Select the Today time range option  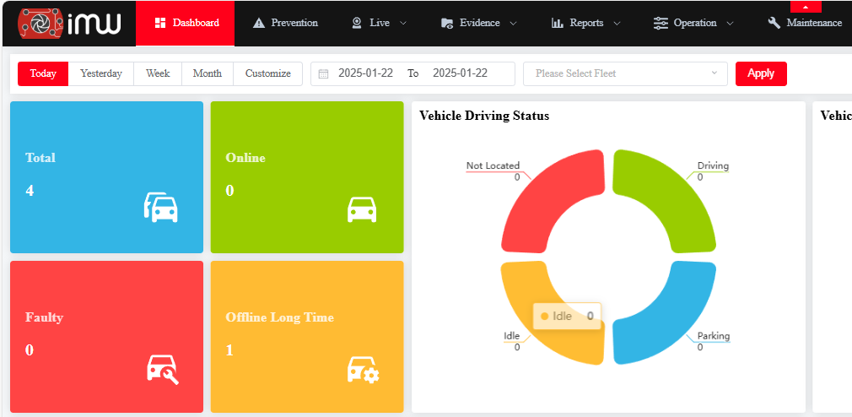[x=43, y=73]
